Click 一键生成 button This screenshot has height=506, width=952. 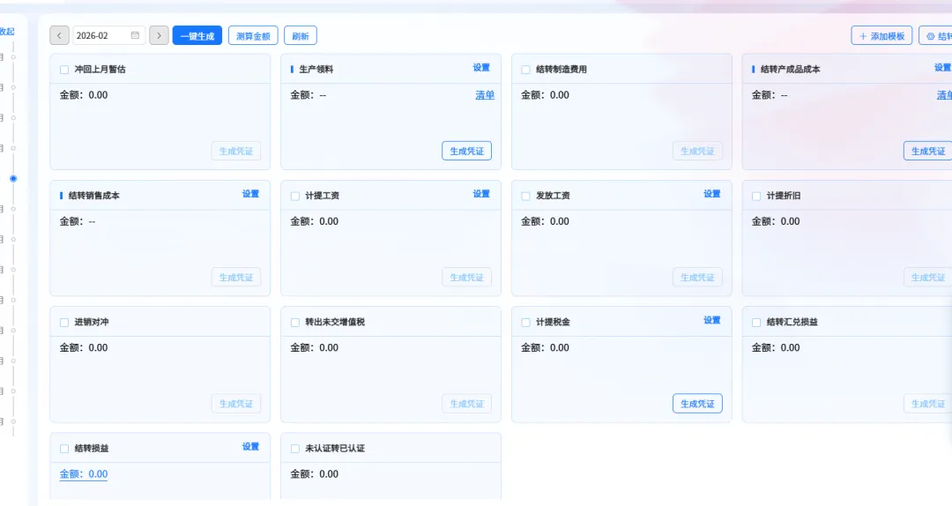197,36
